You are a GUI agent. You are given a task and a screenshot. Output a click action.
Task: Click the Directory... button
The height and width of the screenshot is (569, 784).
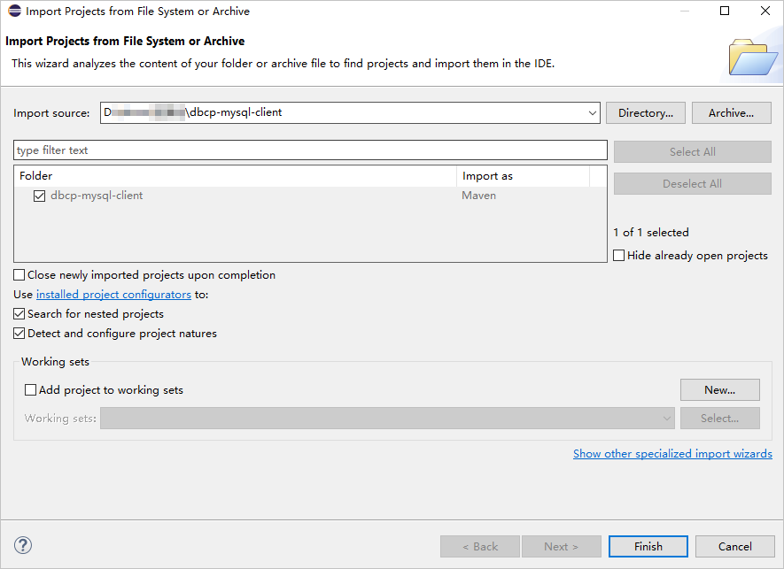point(646,113)
